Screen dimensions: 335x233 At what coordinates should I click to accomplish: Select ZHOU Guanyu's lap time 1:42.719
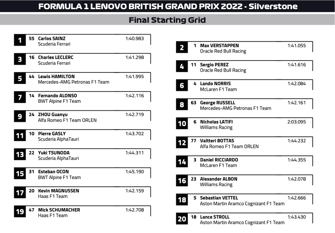134,114
